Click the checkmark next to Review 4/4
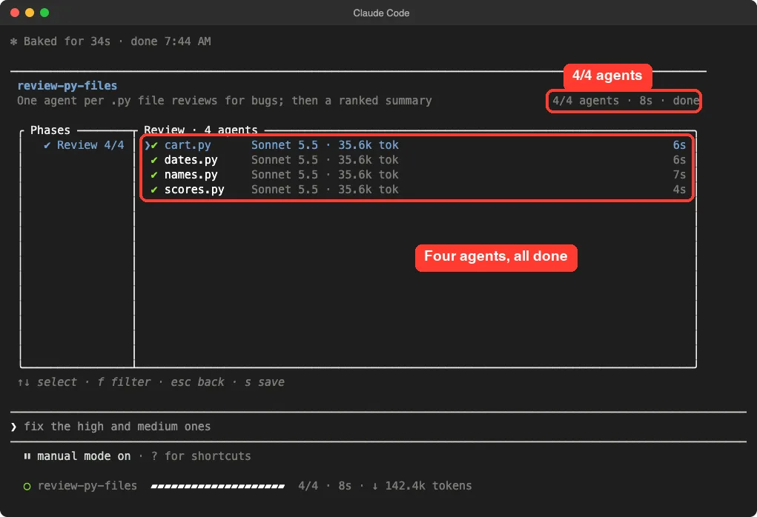This screenshot has height=517, width=757. click(x=47, y=145)
